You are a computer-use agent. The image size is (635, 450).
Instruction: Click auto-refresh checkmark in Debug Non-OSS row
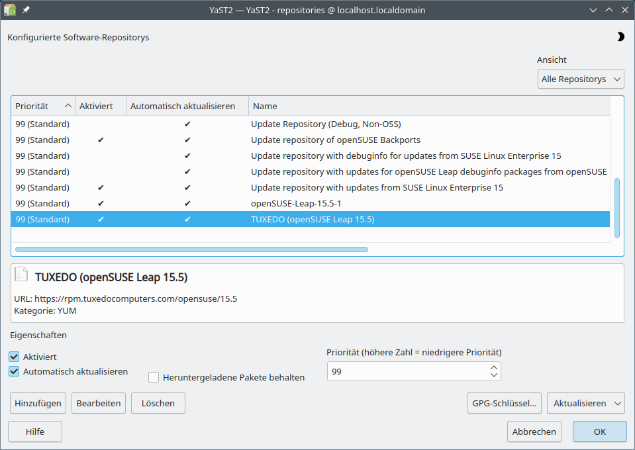click(187, 124)
